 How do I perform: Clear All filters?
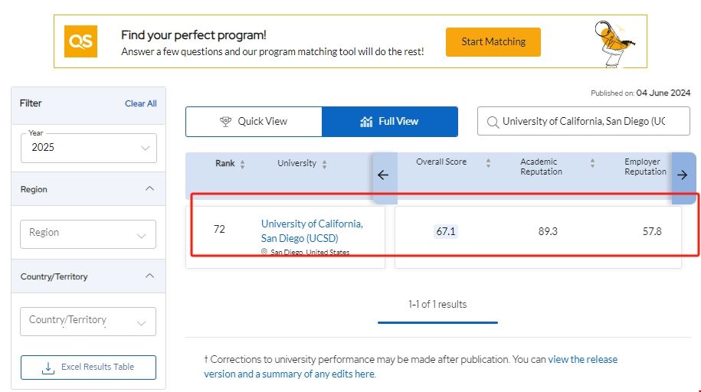(141, 103)
